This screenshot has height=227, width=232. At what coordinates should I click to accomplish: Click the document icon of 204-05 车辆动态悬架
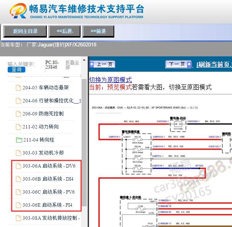[18, 87]
